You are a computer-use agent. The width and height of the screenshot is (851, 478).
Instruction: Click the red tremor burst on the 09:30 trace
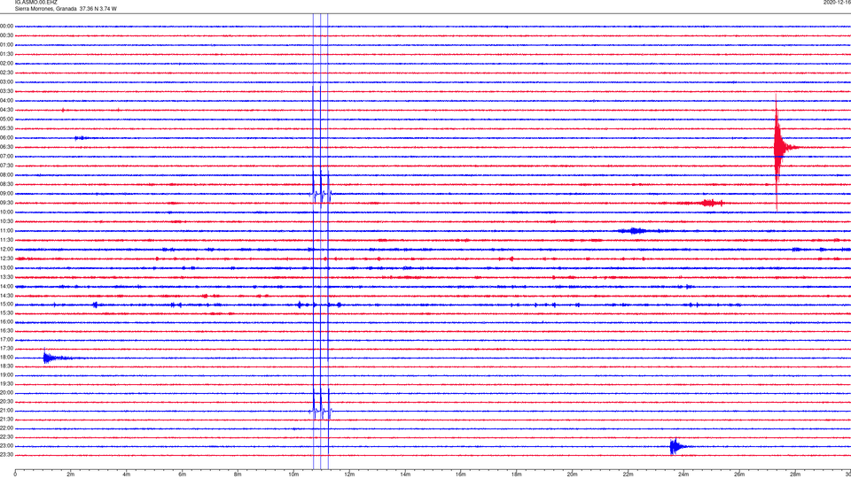709,204
